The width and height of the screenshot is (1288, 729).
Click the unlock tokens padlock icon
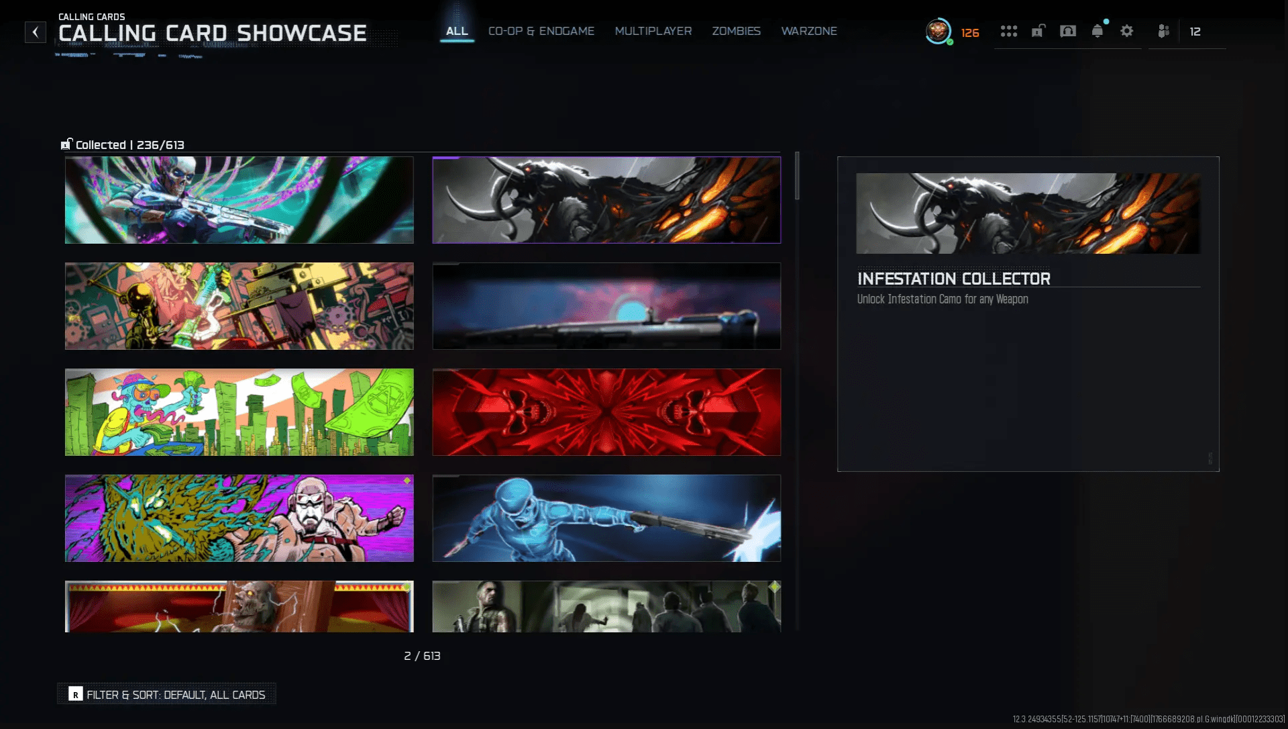[1038, 31]
